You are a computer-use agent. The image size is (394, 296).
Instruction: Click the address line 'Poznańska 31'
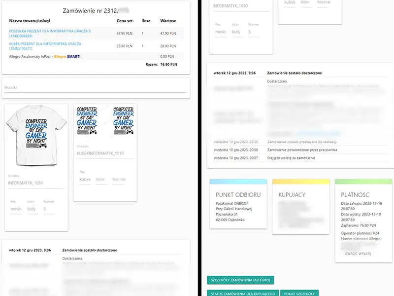[227, 215]
